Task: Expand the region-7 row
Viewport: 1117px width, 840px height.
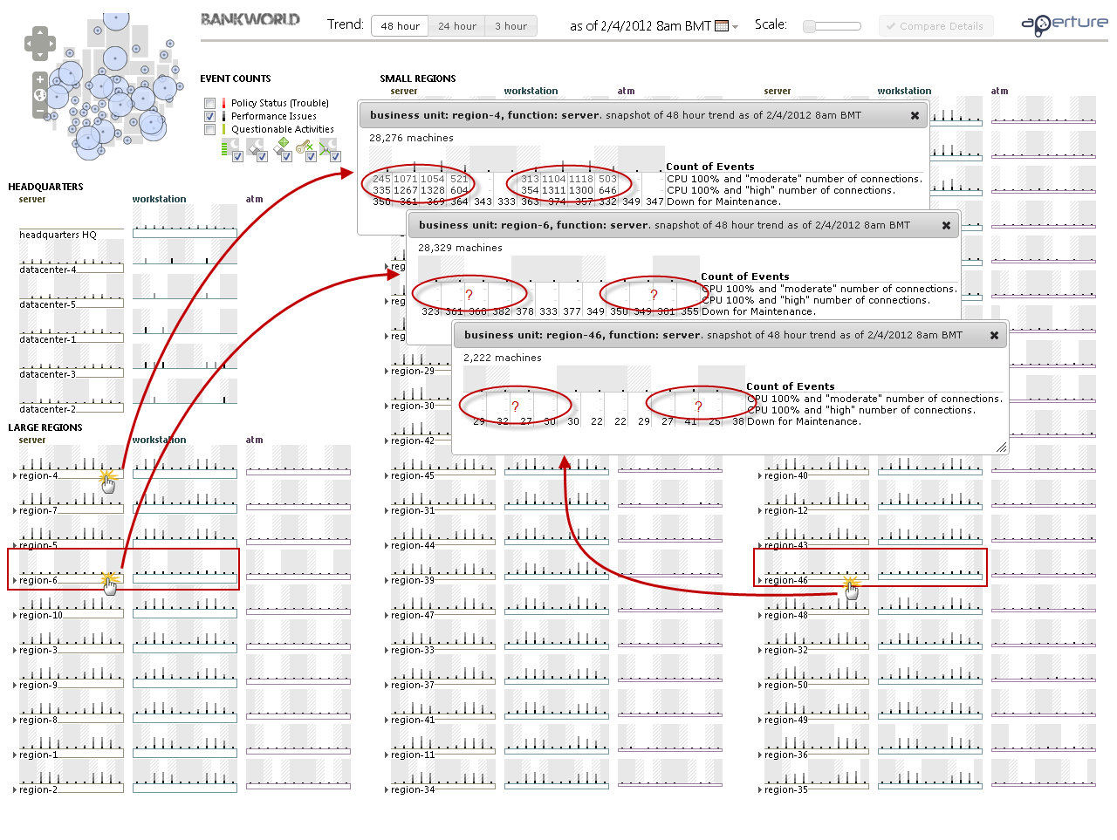Action: (15, 511)
